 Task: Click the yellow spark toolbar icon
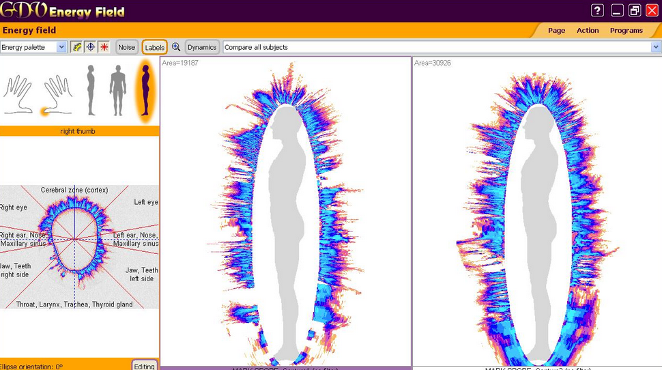77,47
